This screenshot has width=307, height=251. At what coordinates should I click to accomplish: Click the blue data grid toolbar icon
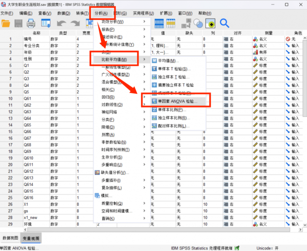tap(159, 23)
